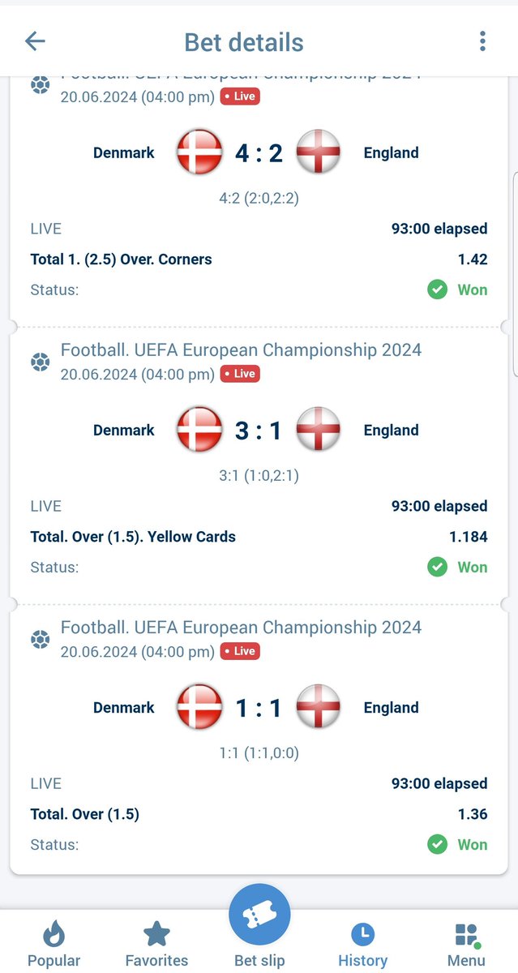Click the Live badge of 3:1 match

[x=240, y=374]
